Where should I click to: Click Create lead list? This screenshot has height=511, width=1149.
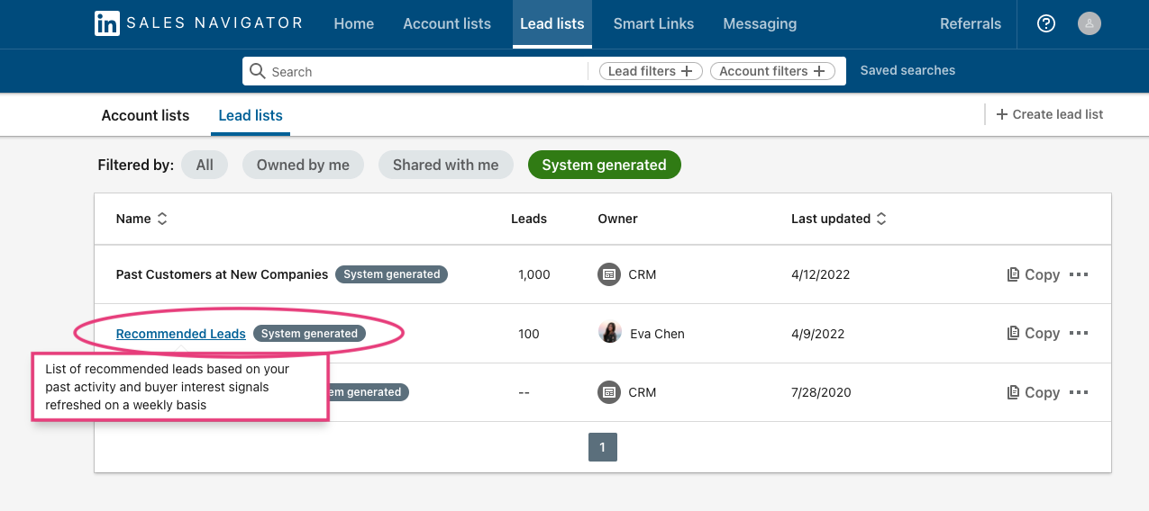pos(1049,114)
